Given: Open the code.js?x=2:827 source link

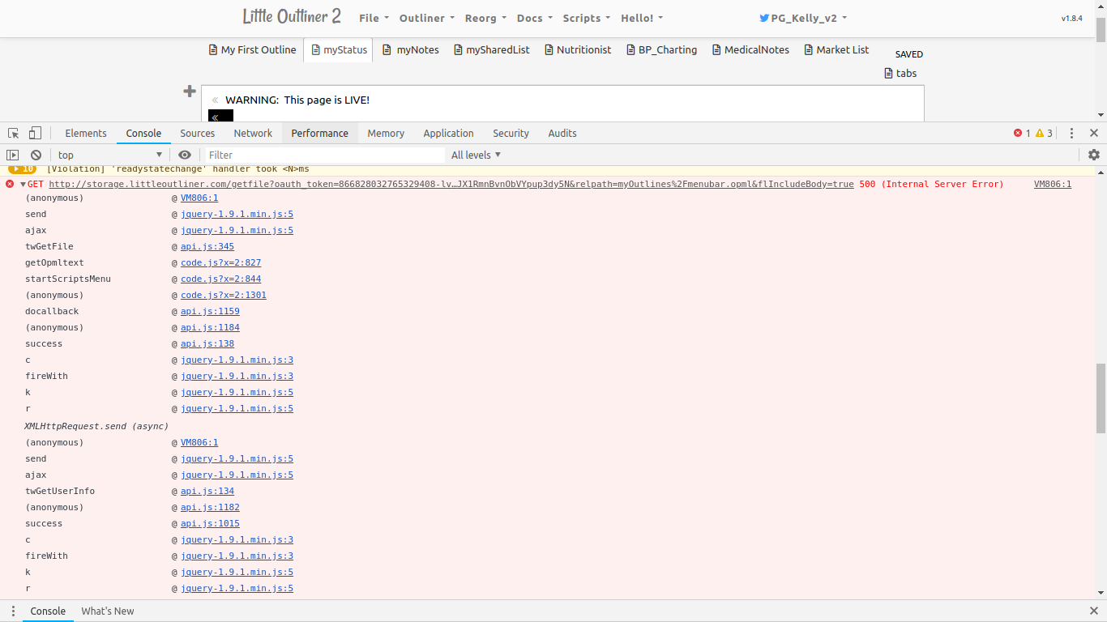Looking at the screenshot, I should [220, 262].
